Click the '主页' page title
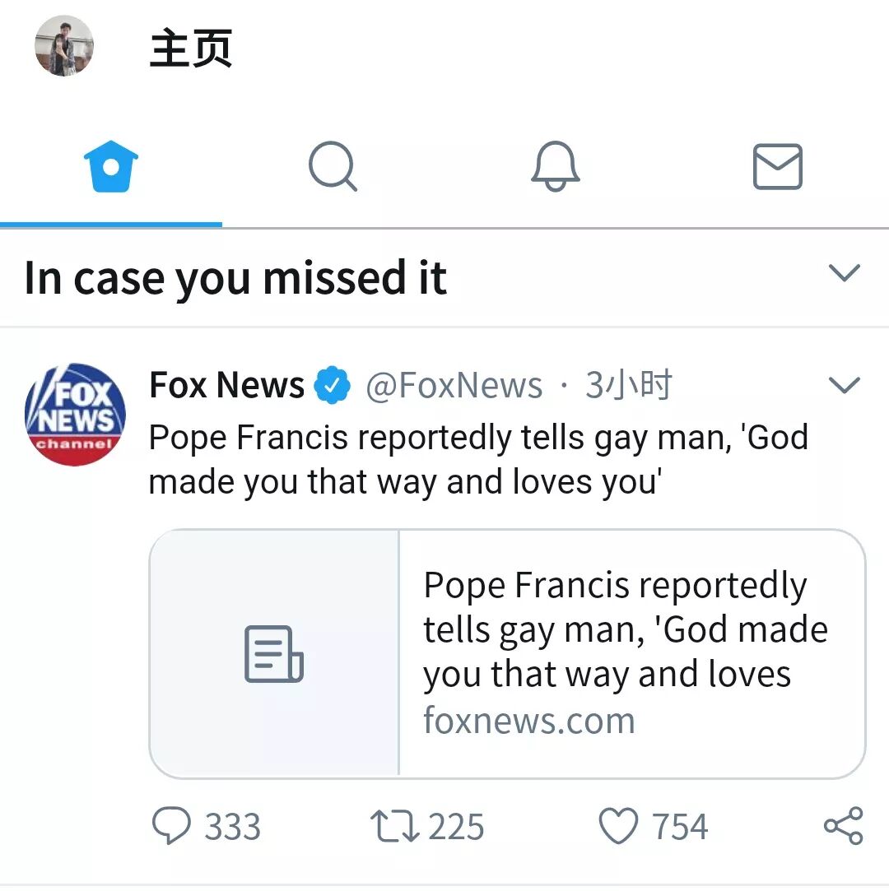The image size is (889, 891). coord(191,48)
